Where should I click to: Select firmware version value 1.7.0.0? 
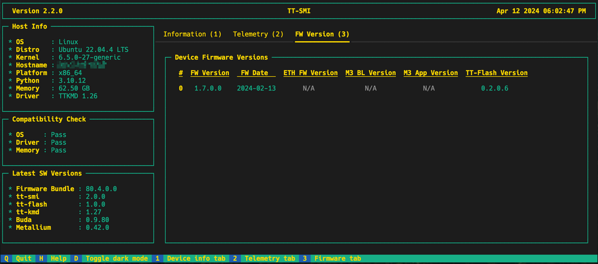(x=208, y=88)
